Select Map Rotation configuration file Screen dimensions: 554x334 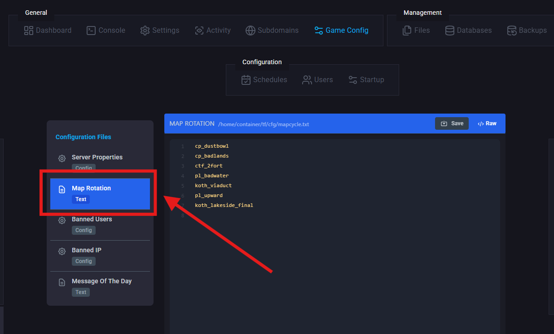(x=100, y=194)
